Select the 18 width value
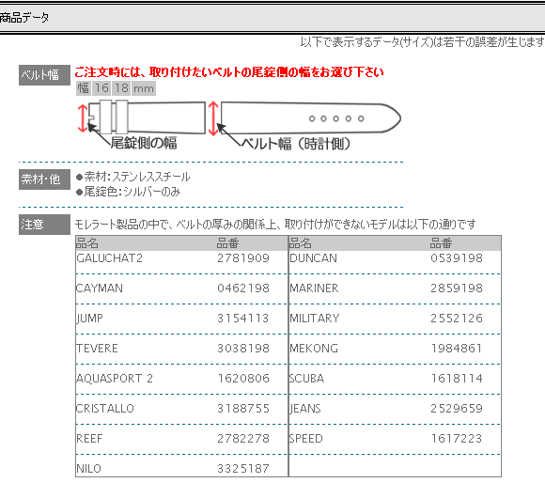 (121, 88)
